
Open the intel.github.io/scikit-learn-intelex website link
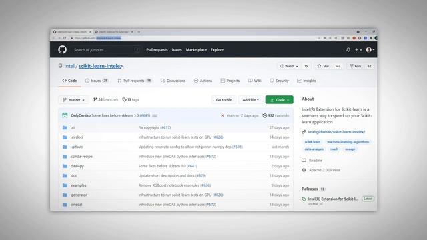click(336, 132)
